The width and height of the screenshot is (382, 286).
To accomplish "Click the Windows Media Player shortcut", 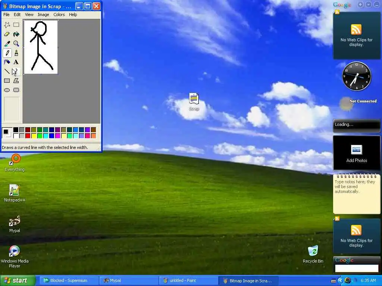I will point(15,257).
